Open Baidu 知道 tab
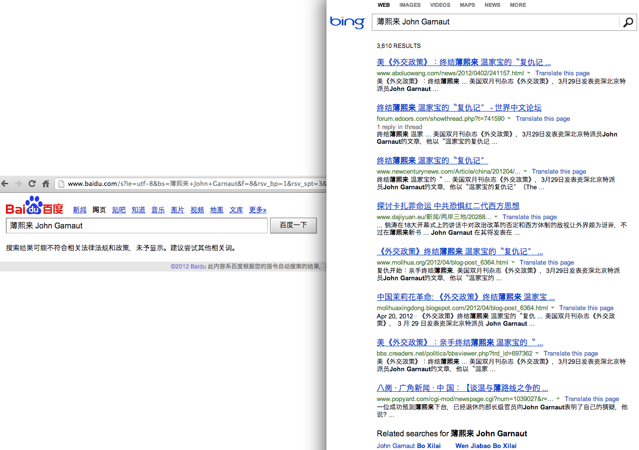Image resolution: width=639 pixels, height=450 pixels. [138, 210]
